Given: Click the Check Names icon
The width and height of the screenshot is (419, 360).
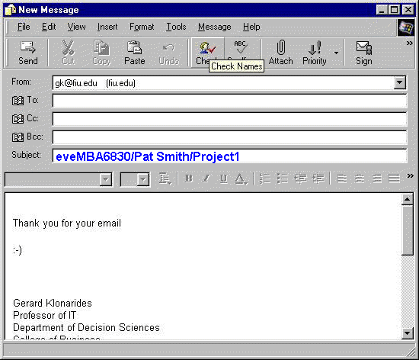Looking at the screenshot, I should 207,48.
